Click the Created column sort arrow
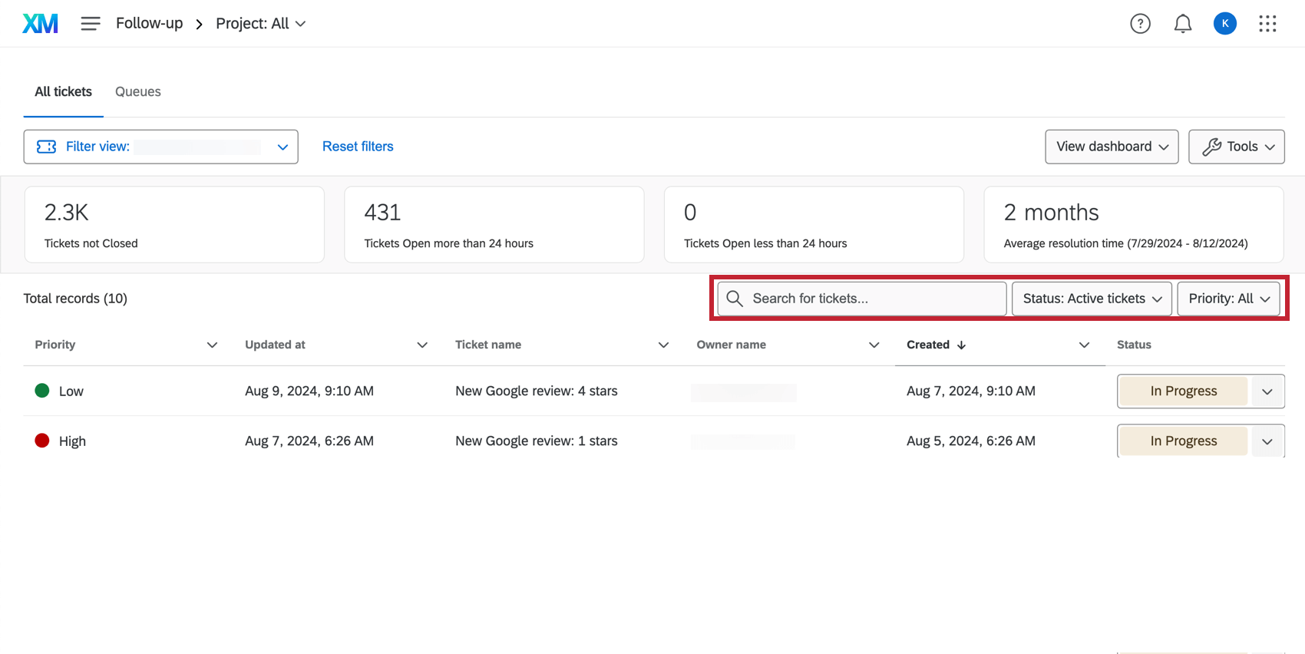The image size is (1305, 654). point(961,345)
